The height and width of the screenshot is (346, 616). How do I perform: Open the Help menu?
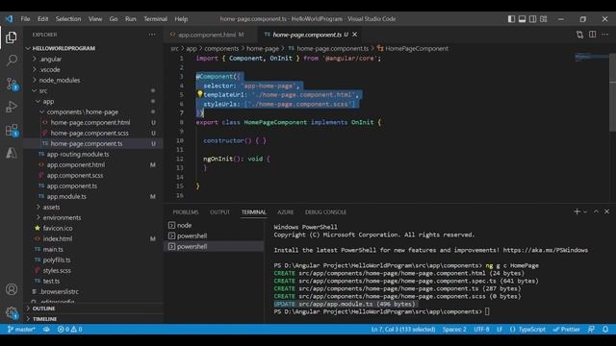click(181, 19)
